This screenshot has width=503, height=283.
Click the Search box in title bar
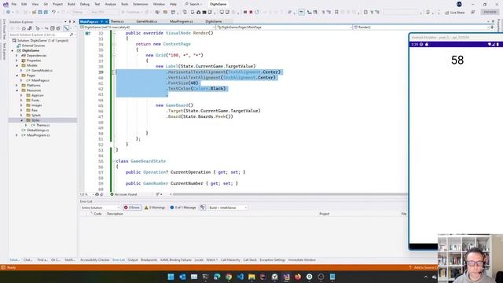coord(193,4)
